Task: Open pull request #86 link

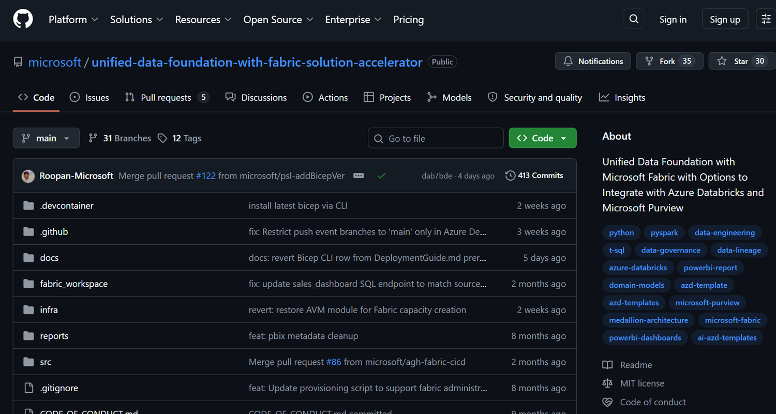Action: 334,362
